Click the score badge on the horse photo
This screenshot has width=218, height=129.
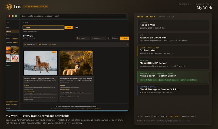pos(54,52)
